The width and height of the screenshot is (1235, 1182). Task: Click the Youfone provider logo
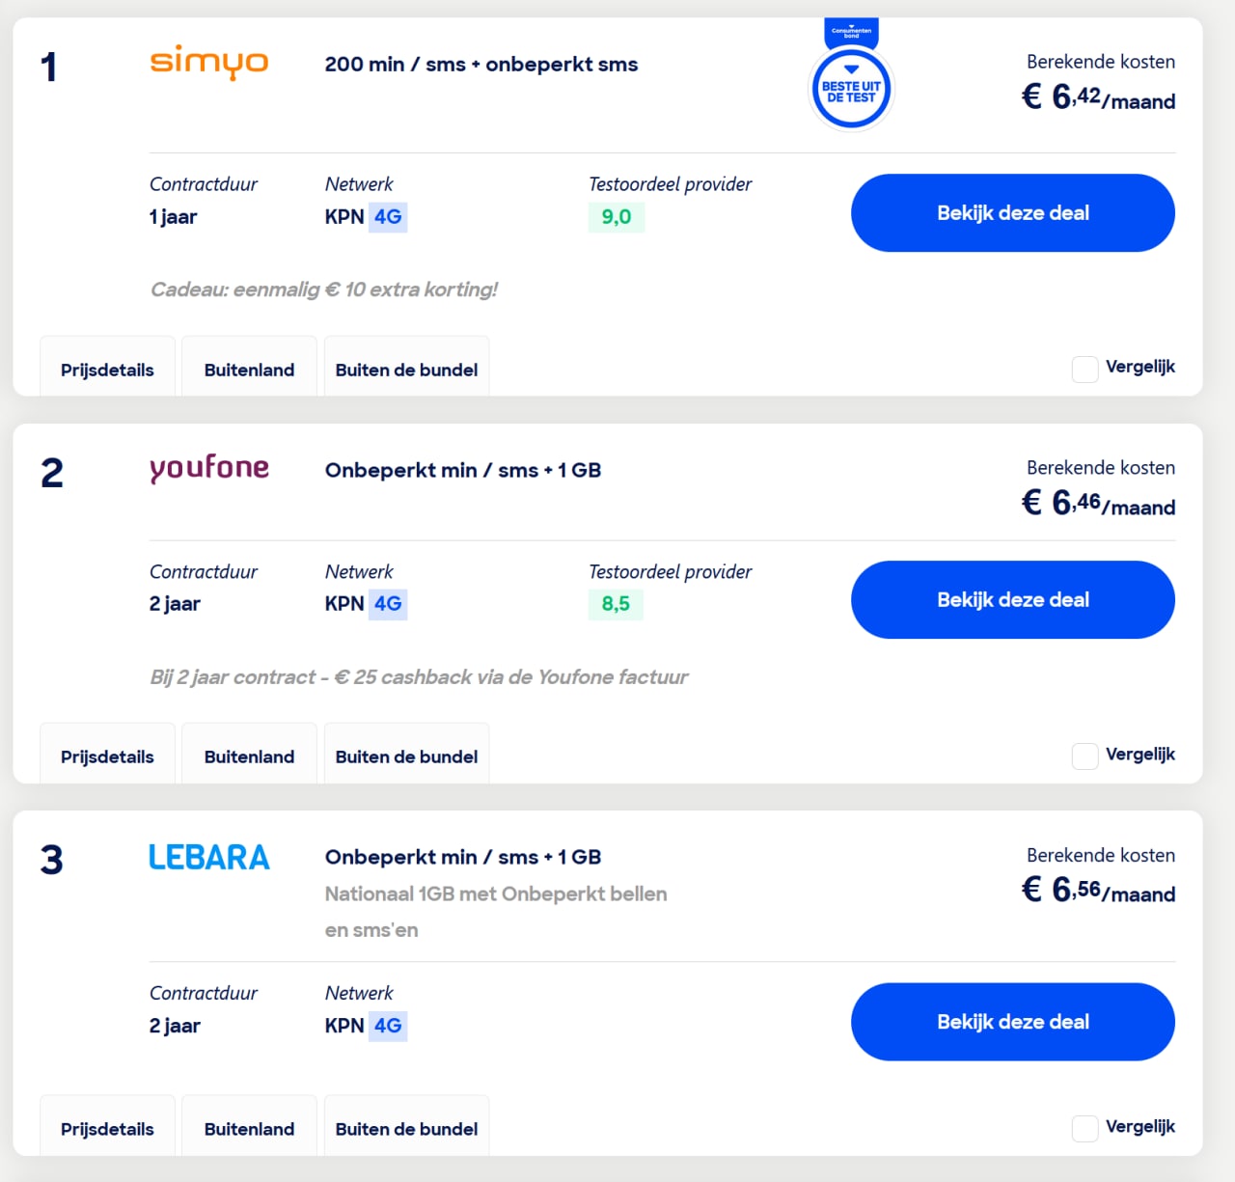click(x=208, y=468)
